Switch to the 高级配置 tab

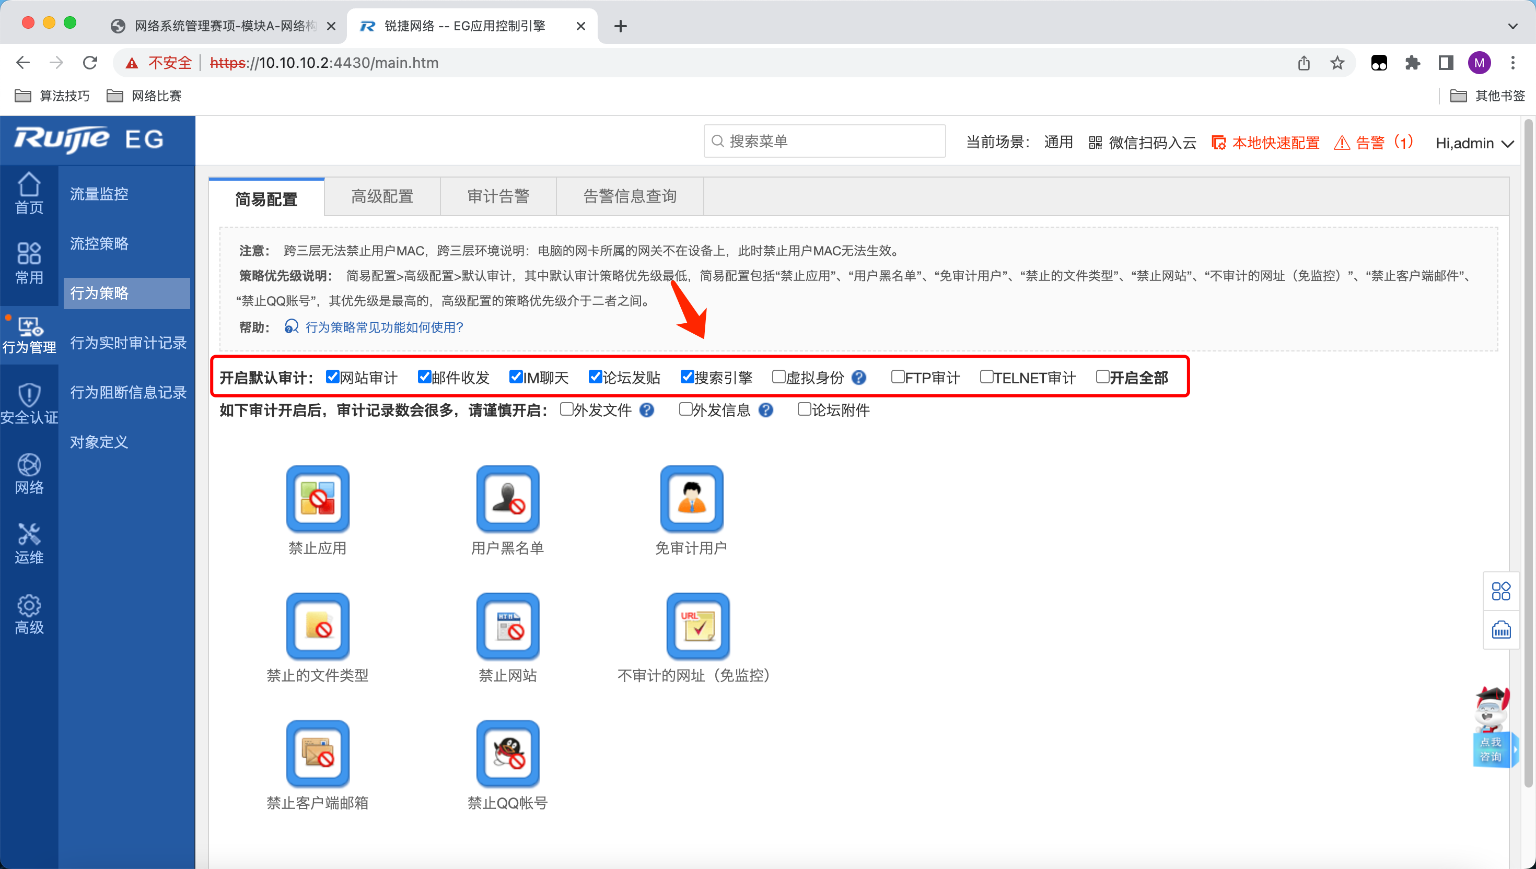coord(382,196)
